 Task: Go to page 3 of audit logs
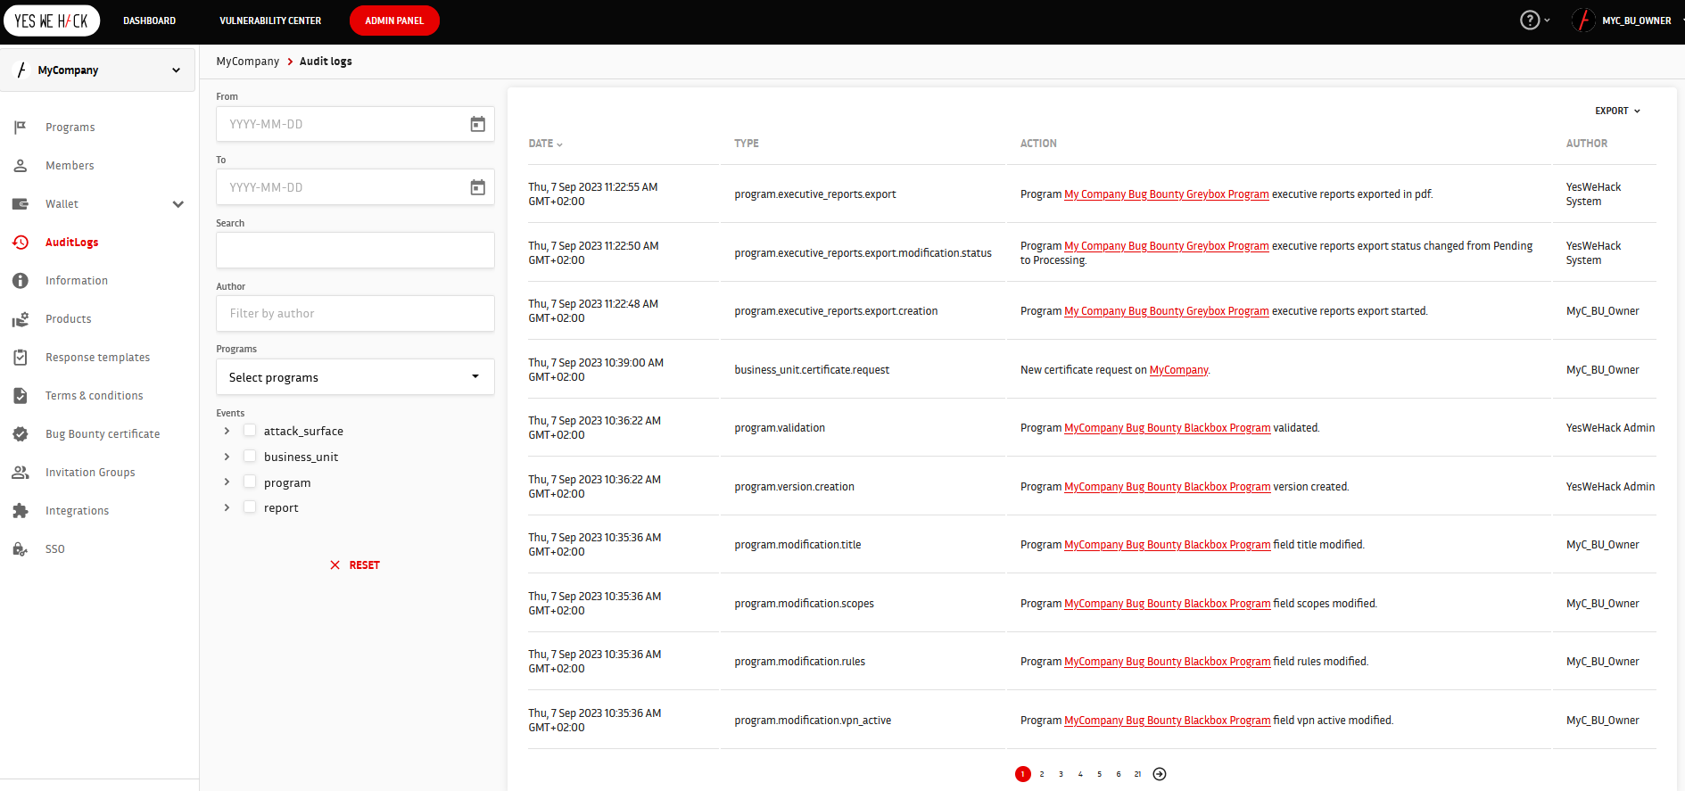pos(1061,774)
